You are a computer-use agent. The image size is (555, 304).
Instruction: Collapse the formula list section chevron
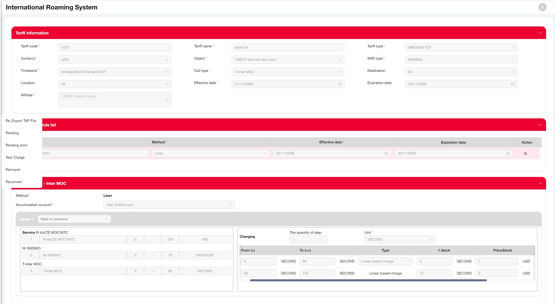(540, 125)
